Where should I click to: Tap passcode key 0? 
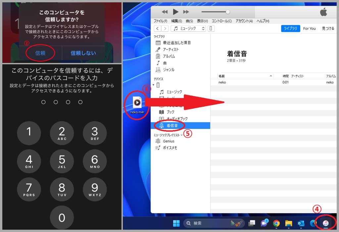point(62,217)
